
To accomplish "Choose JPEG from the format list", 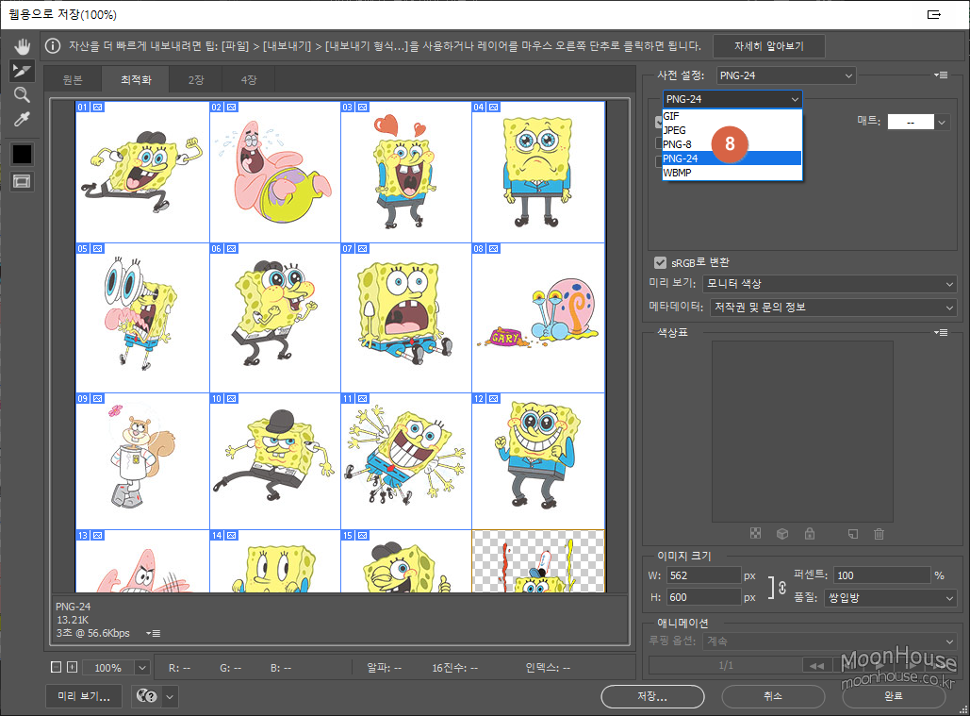I will tap(732, 130).
